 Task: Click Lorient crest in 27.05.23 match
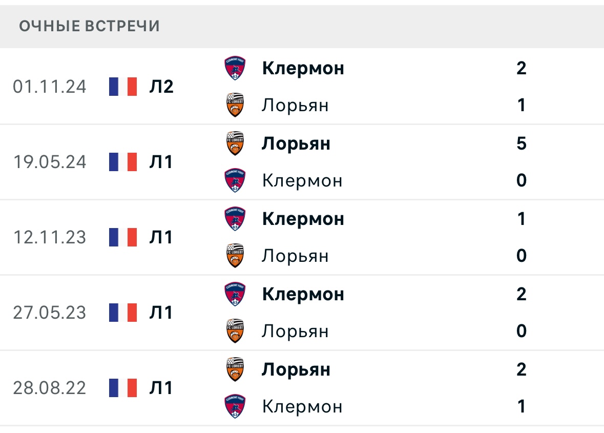pyautogui.click(x=235, y=332)
